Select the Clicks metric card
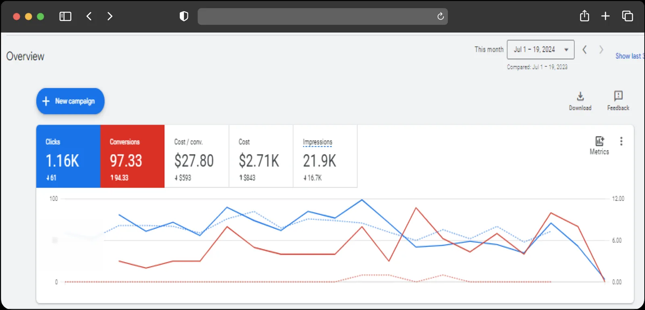 tap(68, 156)
